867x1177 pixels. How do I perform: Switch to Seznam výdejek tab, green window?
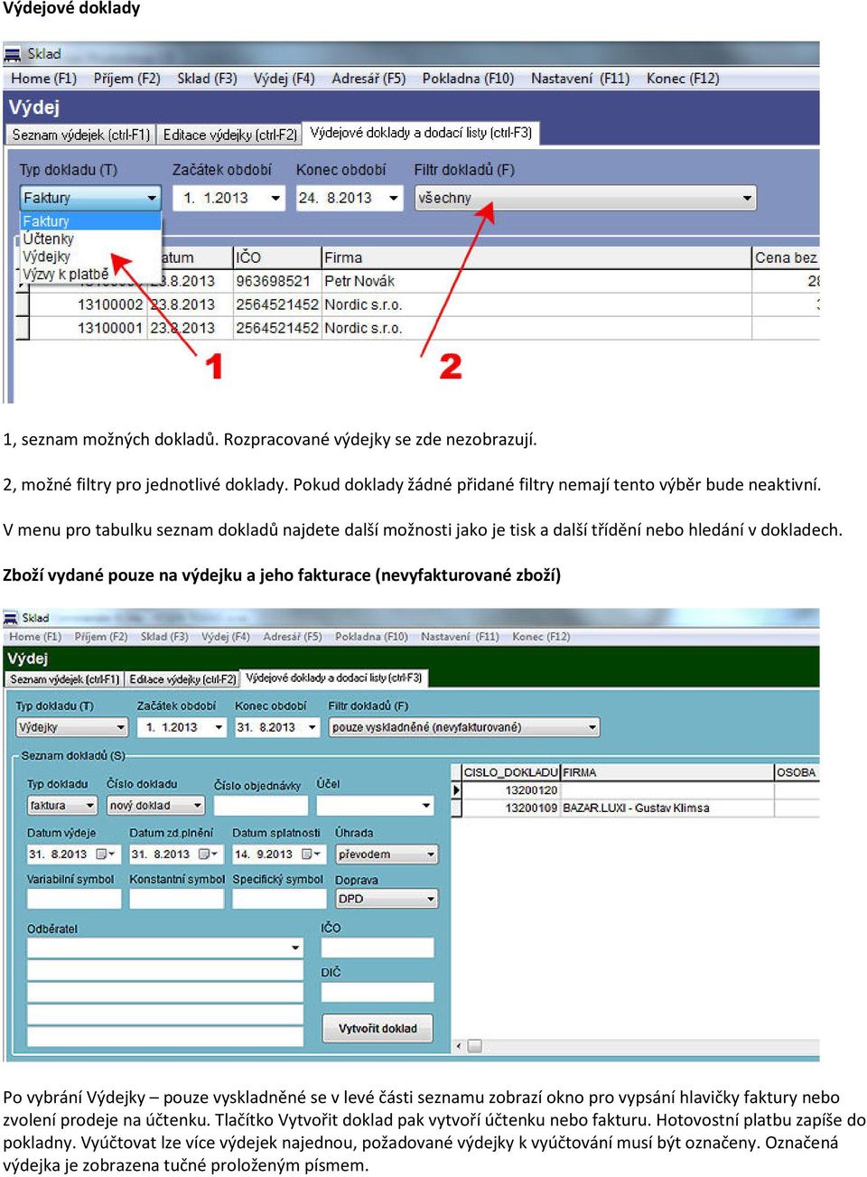pos(64,679)
